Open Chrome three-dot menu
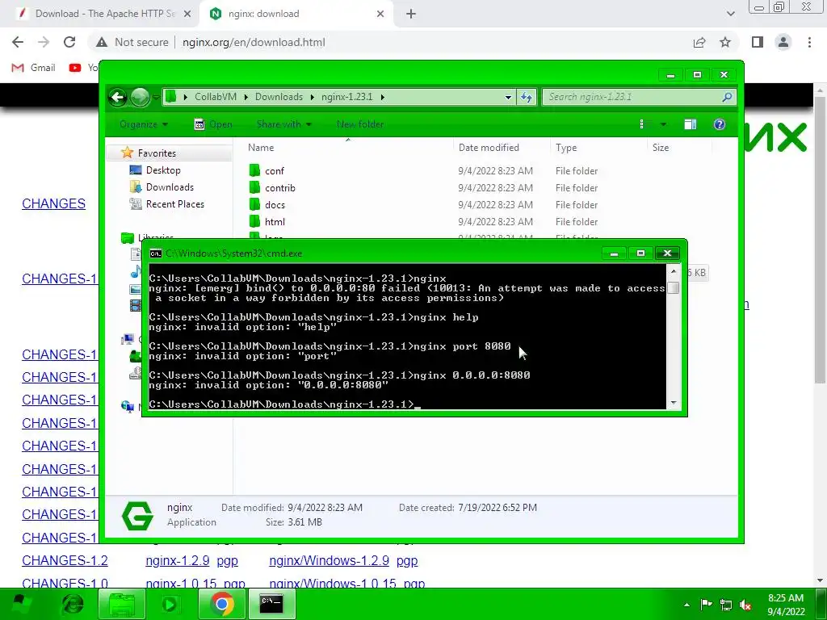Image resolution: width=827 pixels, height=620 pixels. pyautogui.click(x=809, y=42)
